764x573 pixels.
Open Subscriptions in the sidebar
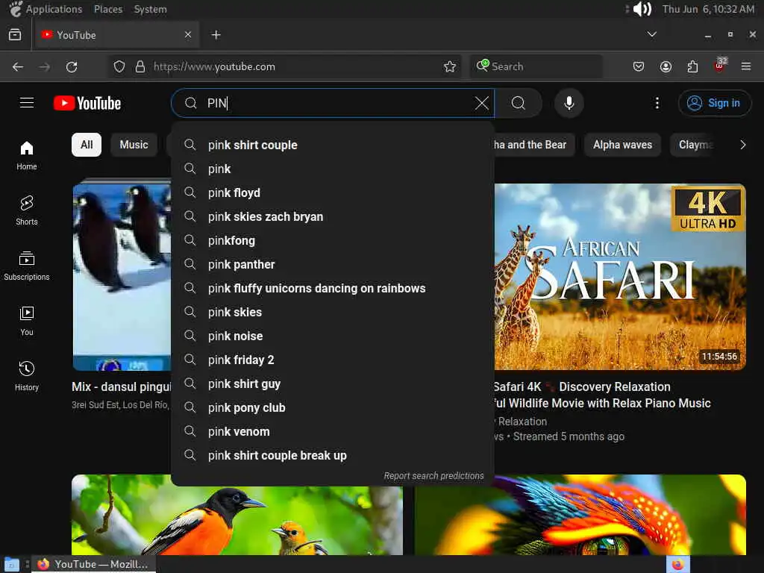click(27, 266)
